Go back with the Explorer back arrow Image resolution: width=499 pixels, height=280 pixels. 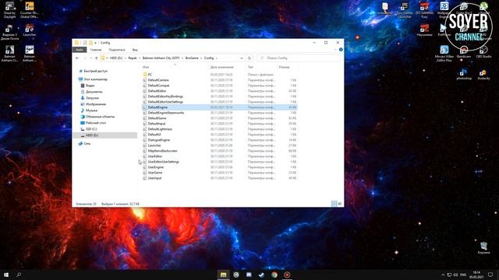(77, 58)
